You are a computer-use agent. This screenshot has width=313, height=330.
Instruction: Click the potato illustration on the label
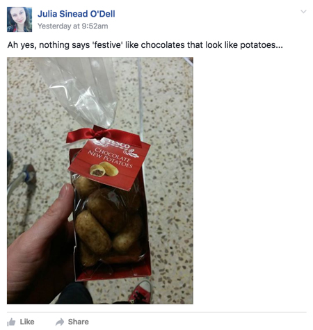click(x=104, y=170)
